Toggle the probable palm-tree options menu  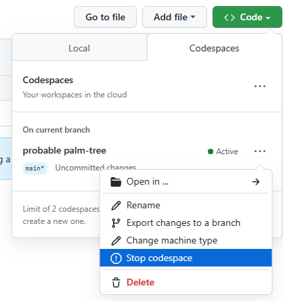260,151
